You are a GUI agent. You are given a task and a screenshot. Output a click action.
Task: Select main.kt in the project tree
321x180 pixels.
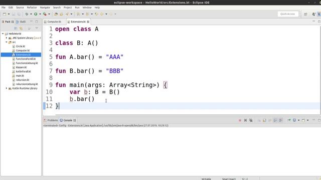[20, 75]
